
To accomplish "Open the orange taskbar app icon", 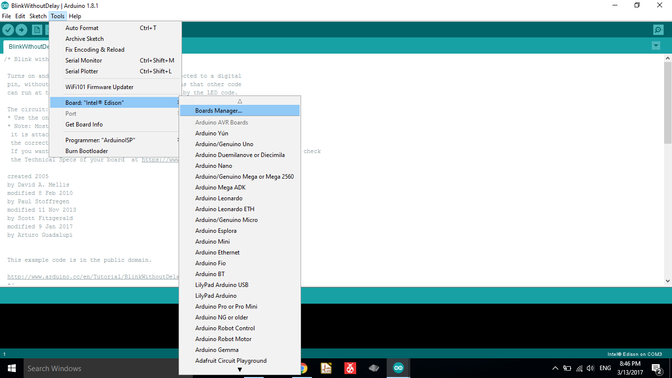I will coord(326,368).
